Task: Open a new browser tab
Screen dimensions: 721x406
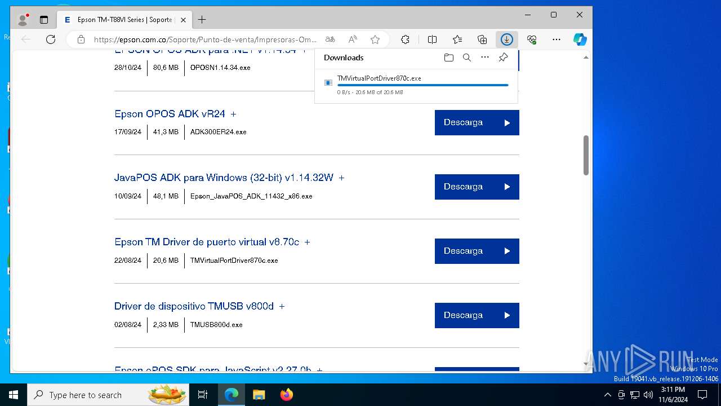Action: point(202,20)
